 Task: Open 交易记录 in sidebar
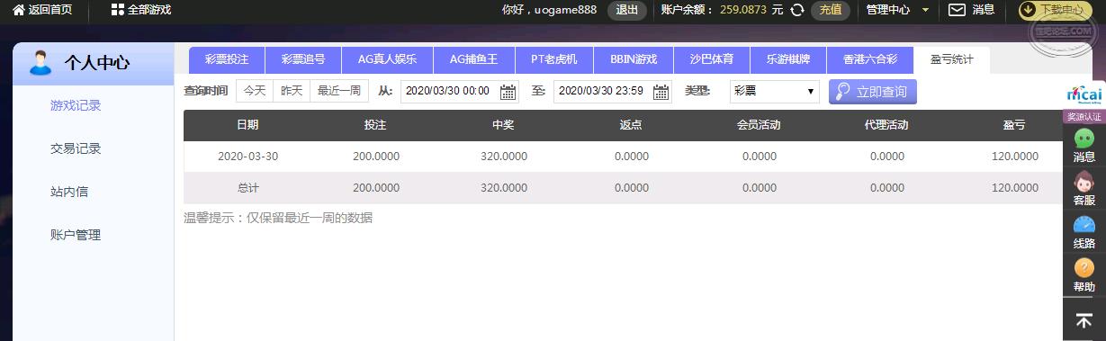click(x=76, y=148)
